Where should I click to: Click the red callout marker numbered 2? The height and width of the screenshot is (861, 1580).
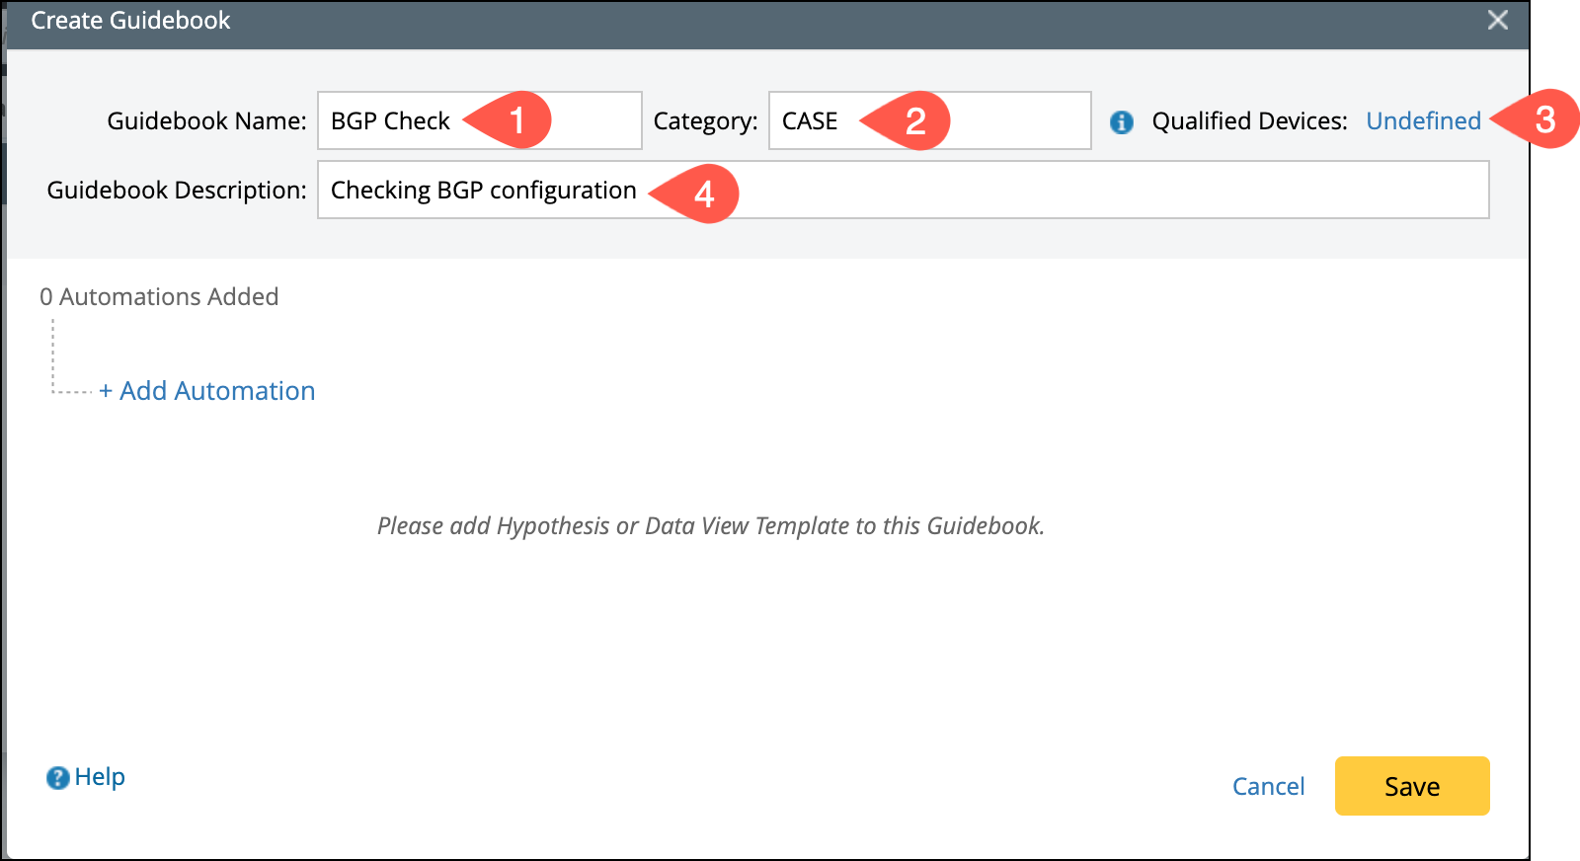913,120
